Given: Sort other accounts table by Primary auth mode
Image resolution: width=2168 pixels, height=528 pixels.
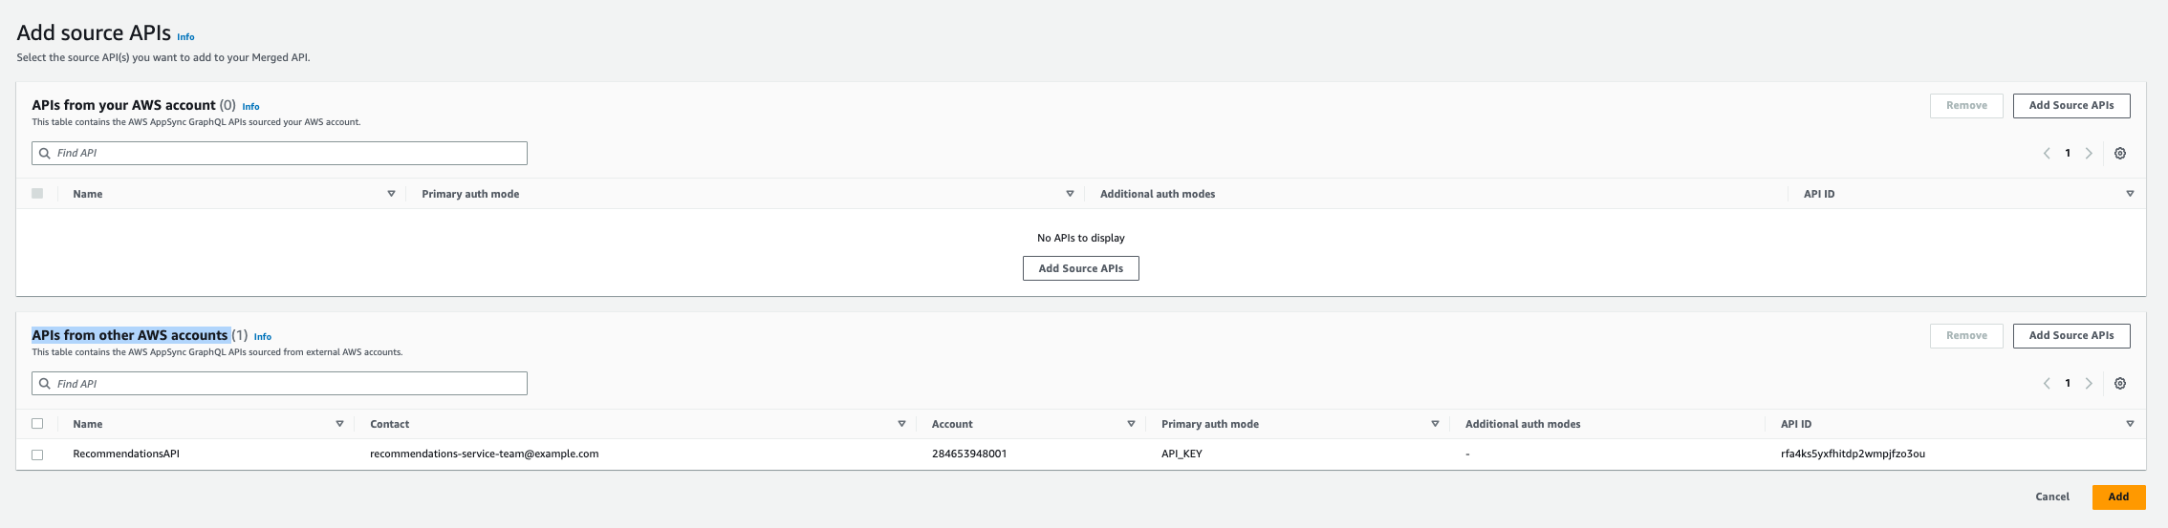Looking at the screenshot, I should (x=1435, y=424).
